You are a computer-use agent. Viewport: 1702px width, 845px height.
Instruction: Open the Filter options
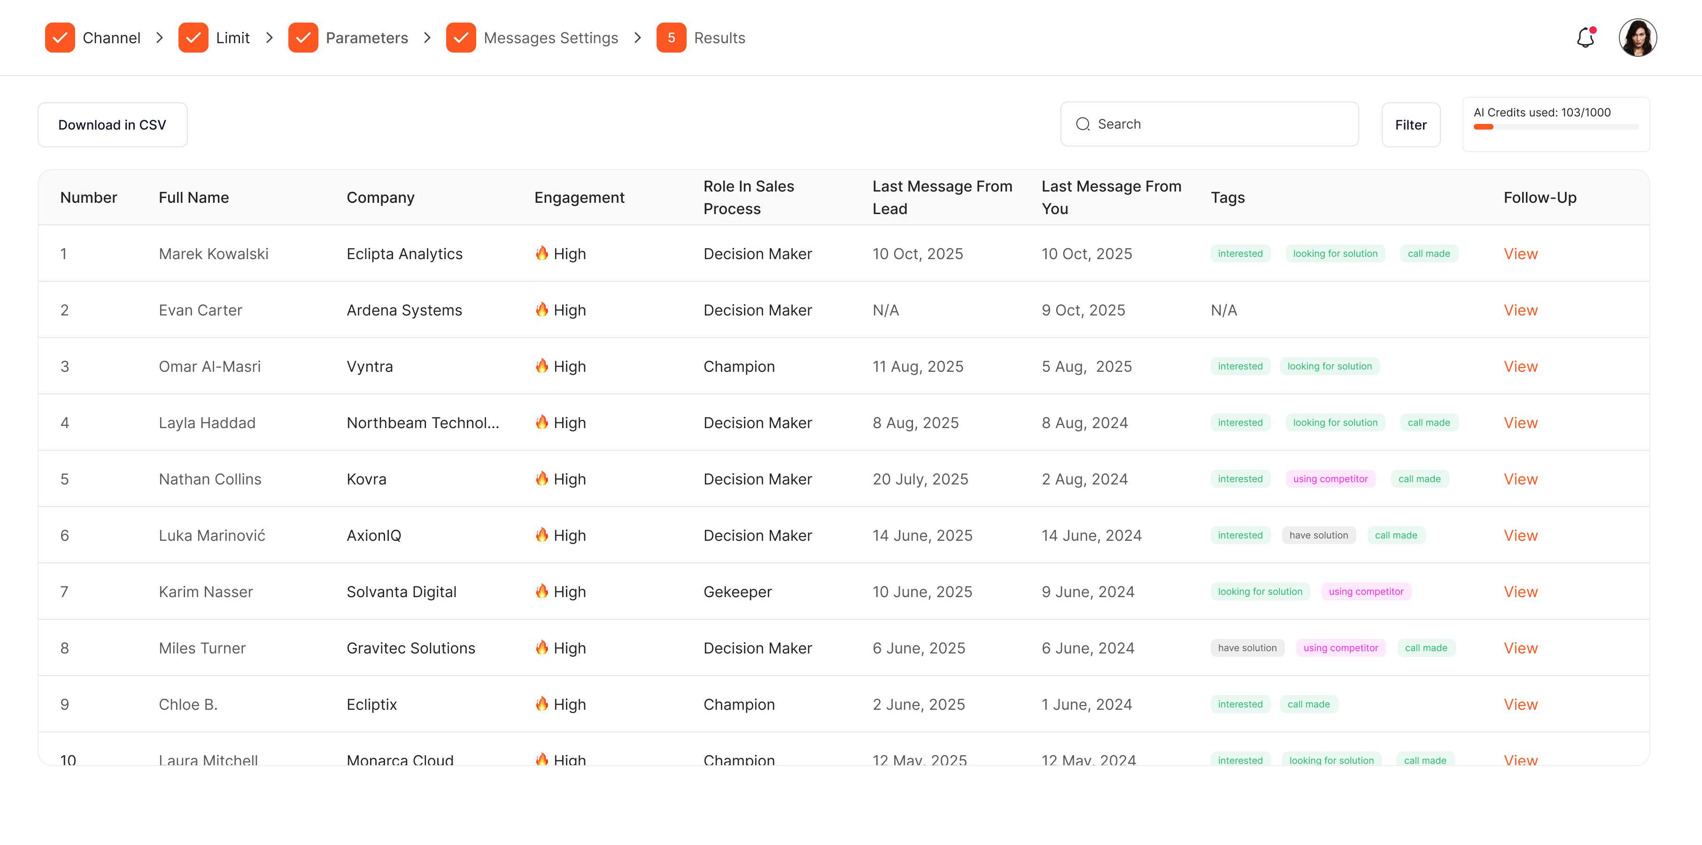point(1410,125)
